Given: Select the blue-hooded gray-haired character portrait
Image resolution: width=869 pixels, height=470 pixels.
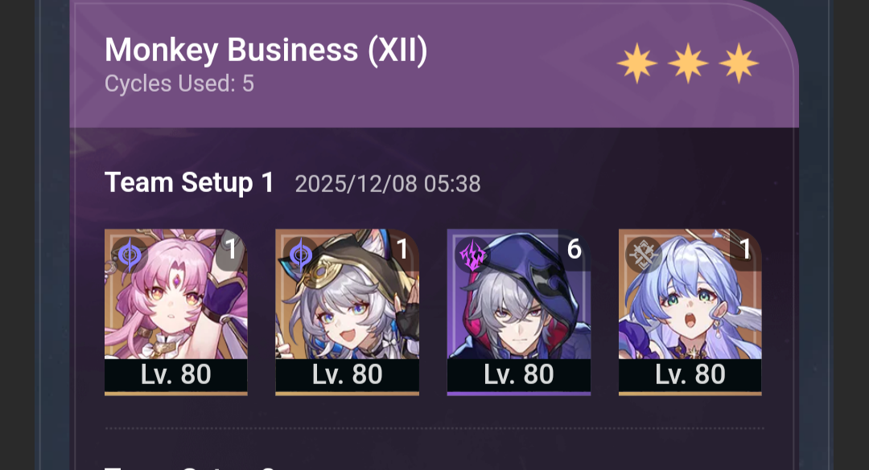Looking at the screenshot, I should [519, 312].
